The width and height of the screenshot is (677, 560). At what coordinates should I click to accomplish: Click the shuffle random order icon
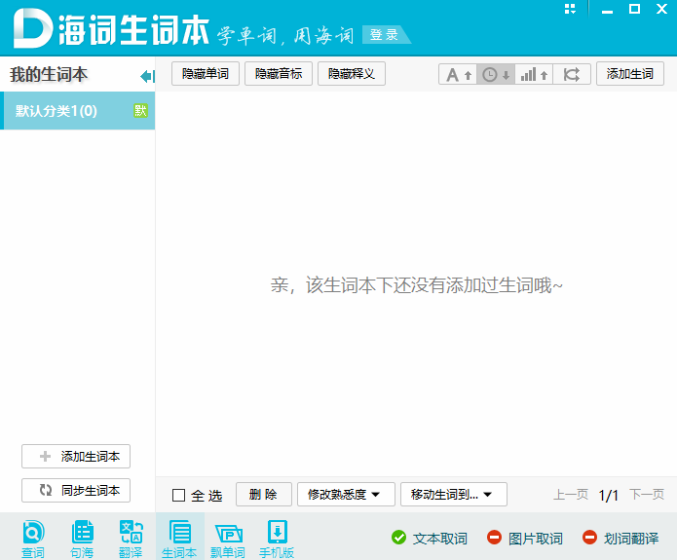[x=572, y=74]
